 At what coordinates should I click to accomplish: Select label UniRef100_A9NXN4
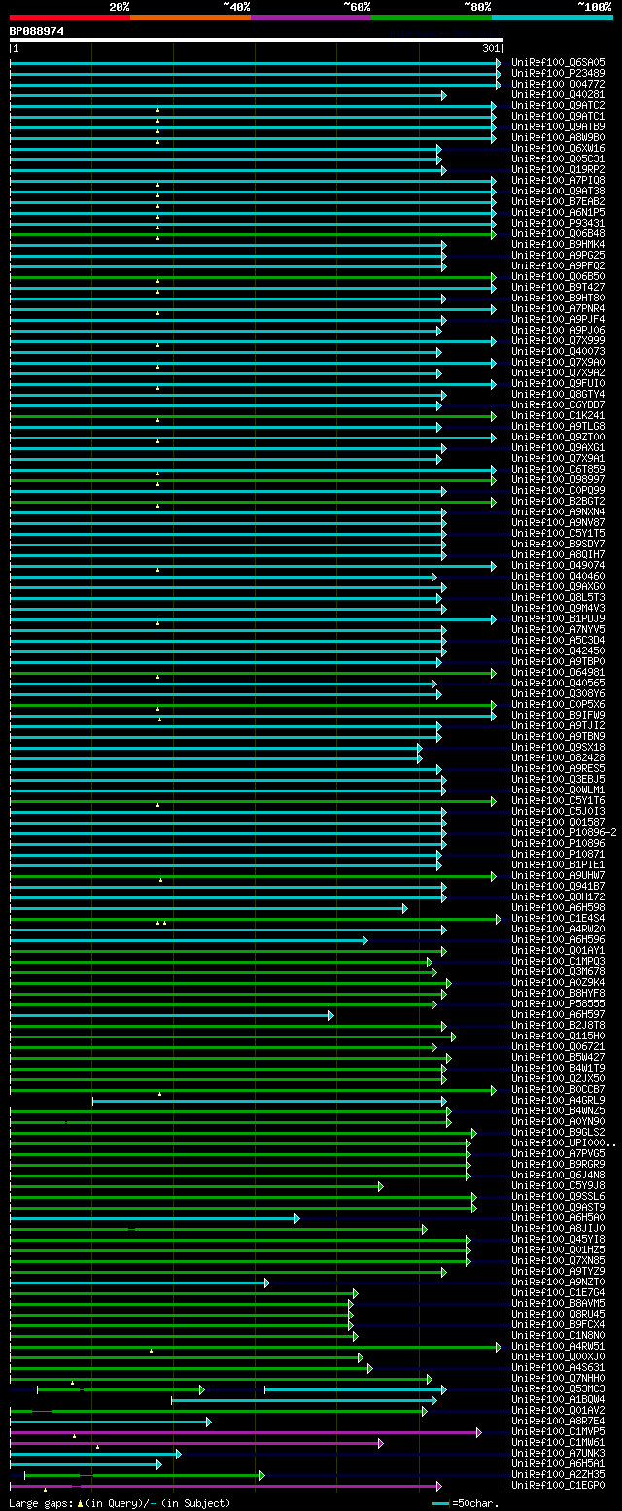(558, 511)
